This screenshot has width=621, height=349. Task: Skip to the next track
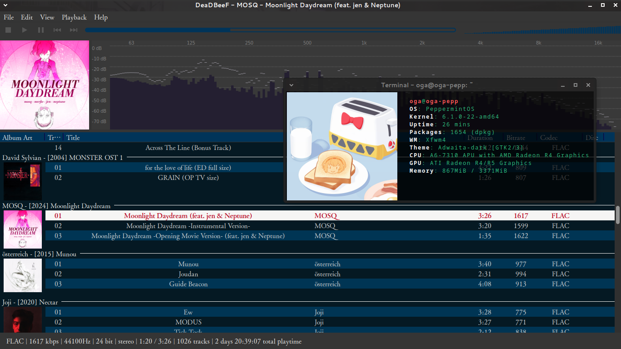74,30
